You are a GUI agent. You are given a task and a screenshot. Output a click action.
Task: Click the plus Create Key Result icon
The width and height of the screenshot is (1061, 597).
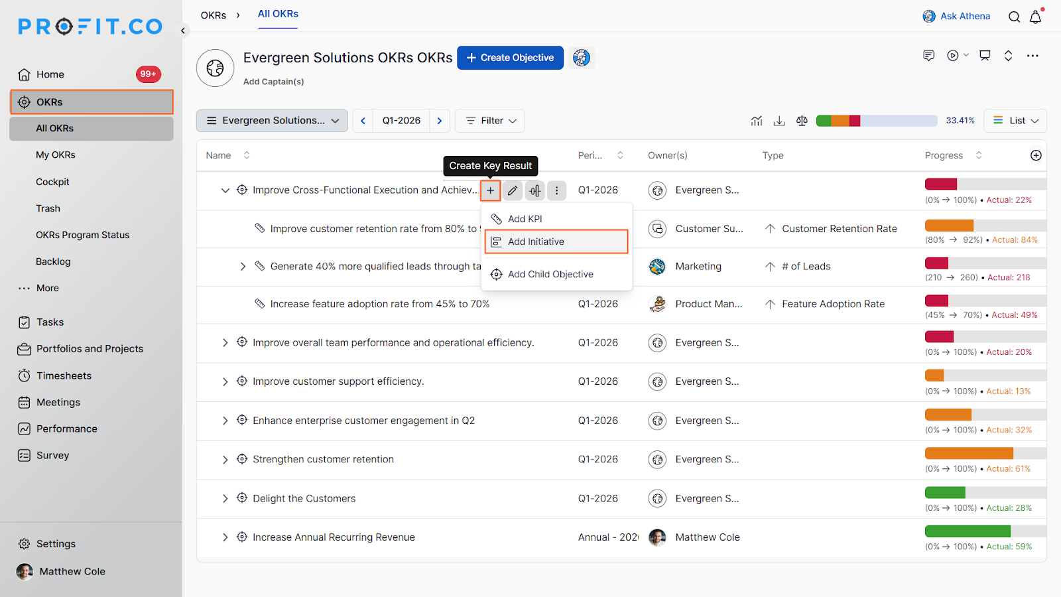click(x=490, y=191)
